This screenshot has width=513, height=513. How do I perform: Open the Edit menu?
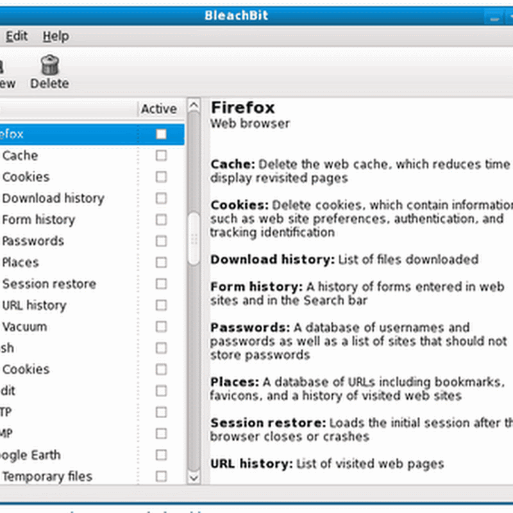[17, 36]
